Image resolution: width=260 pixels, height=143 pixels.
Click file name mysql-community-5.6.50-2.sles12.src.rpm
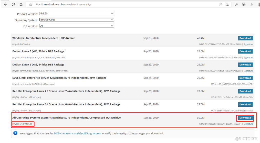click(x=34, y=84)
